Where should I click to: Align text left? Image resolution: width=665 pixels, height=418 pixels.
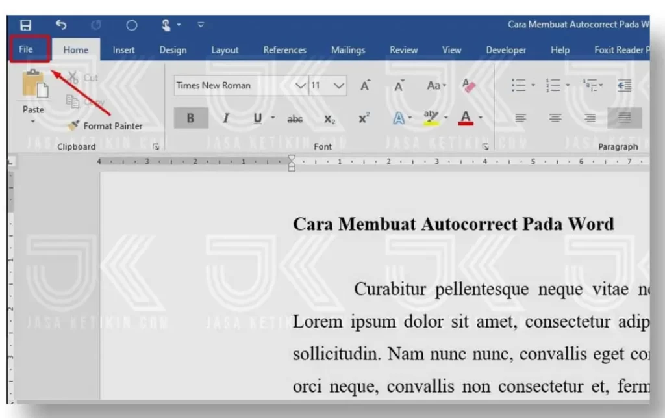pyautogui.click(x=521, y=118)
